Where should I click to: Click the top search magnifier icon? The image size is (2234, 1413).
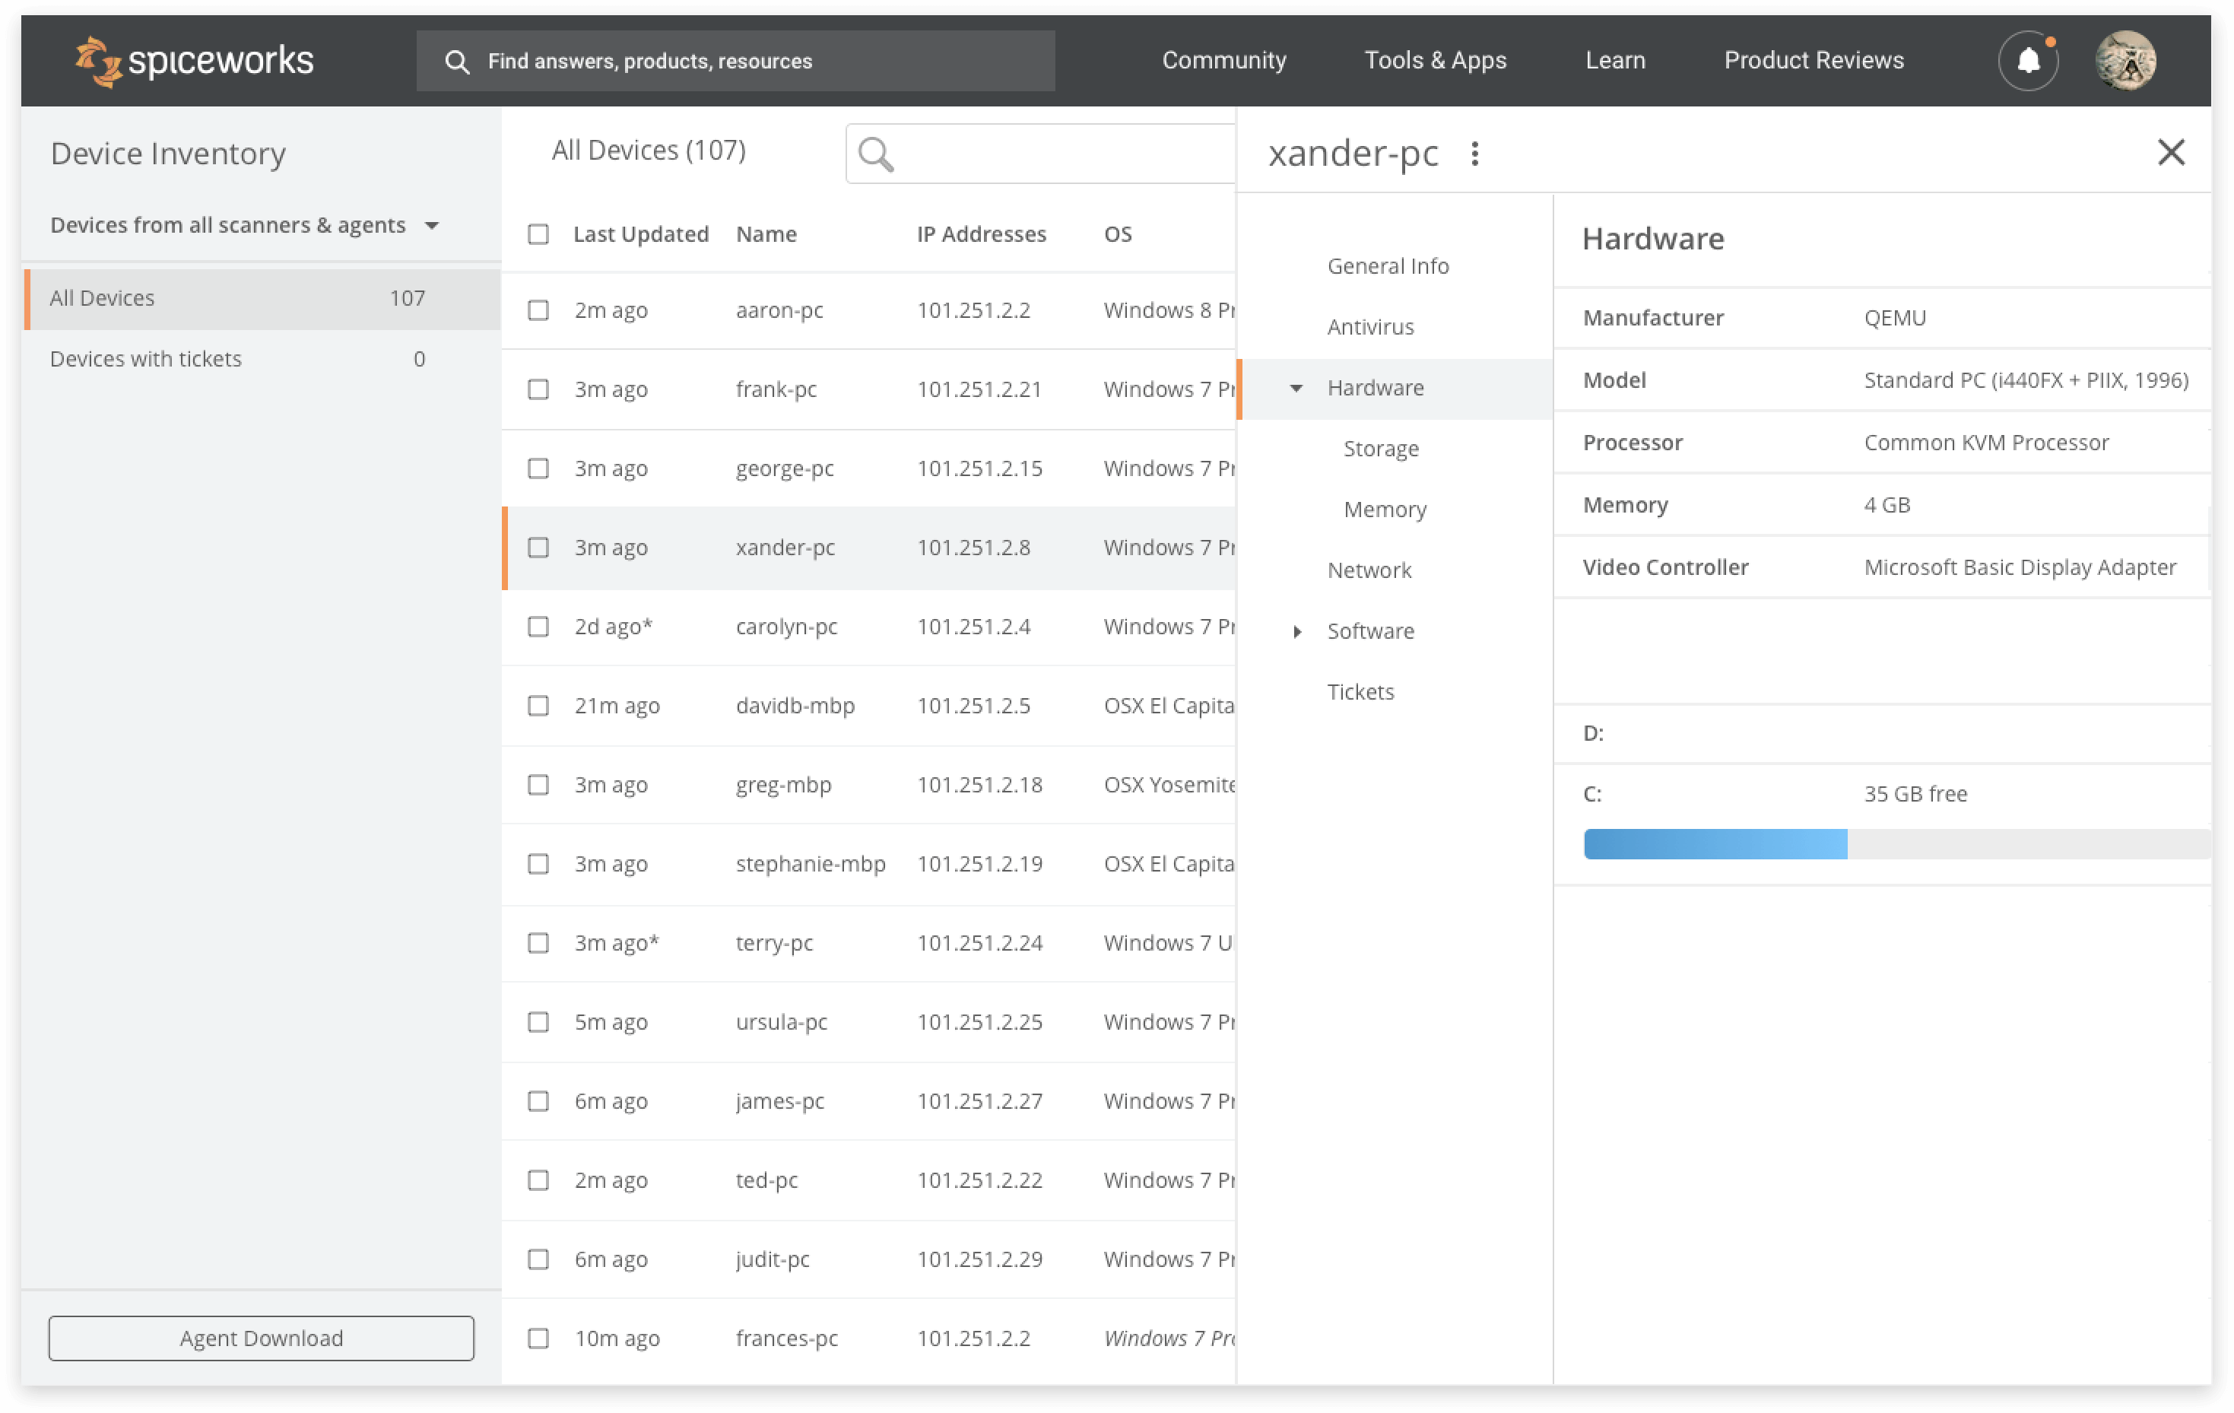pyautogui.click(x=456, y=62)
